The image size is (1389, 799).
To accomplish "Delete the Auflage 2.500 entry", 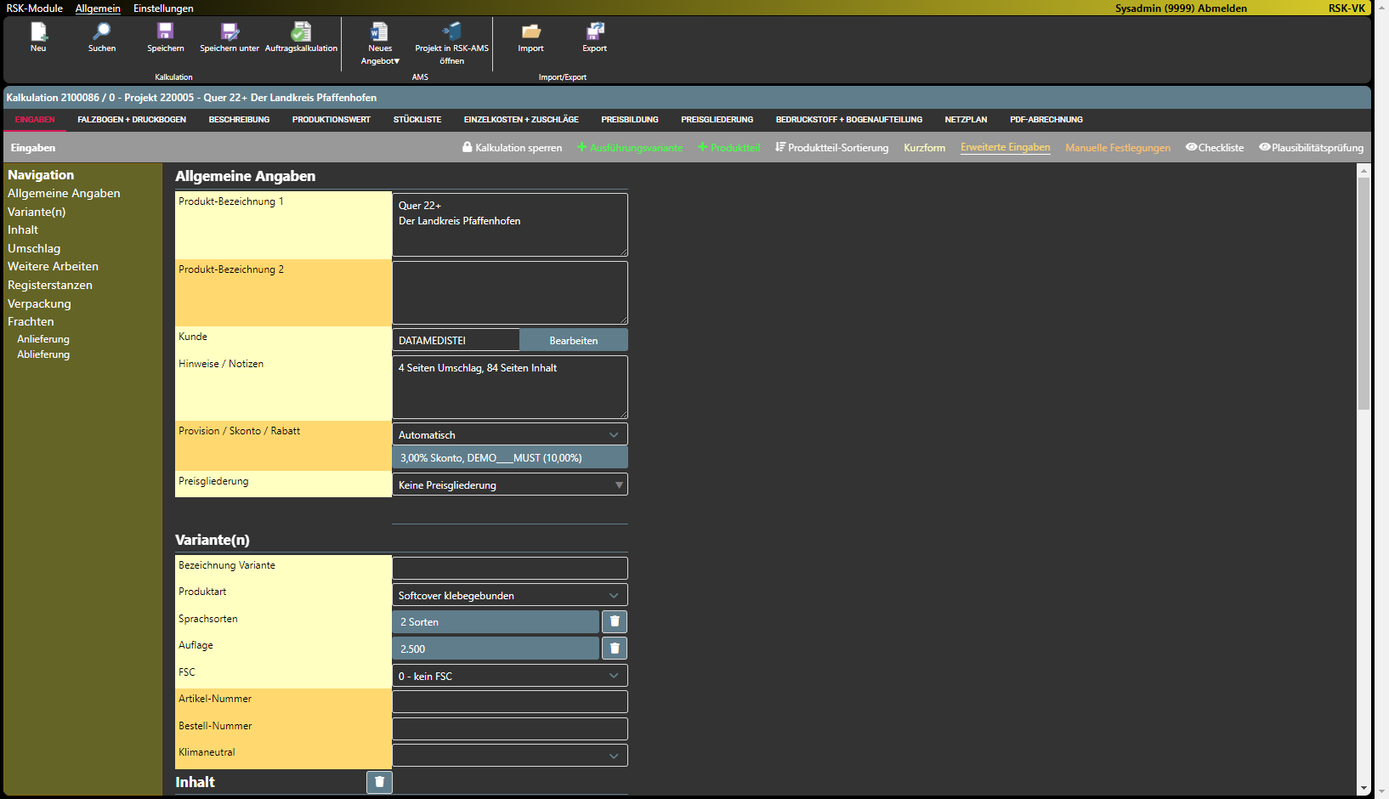I will point(615,649).
